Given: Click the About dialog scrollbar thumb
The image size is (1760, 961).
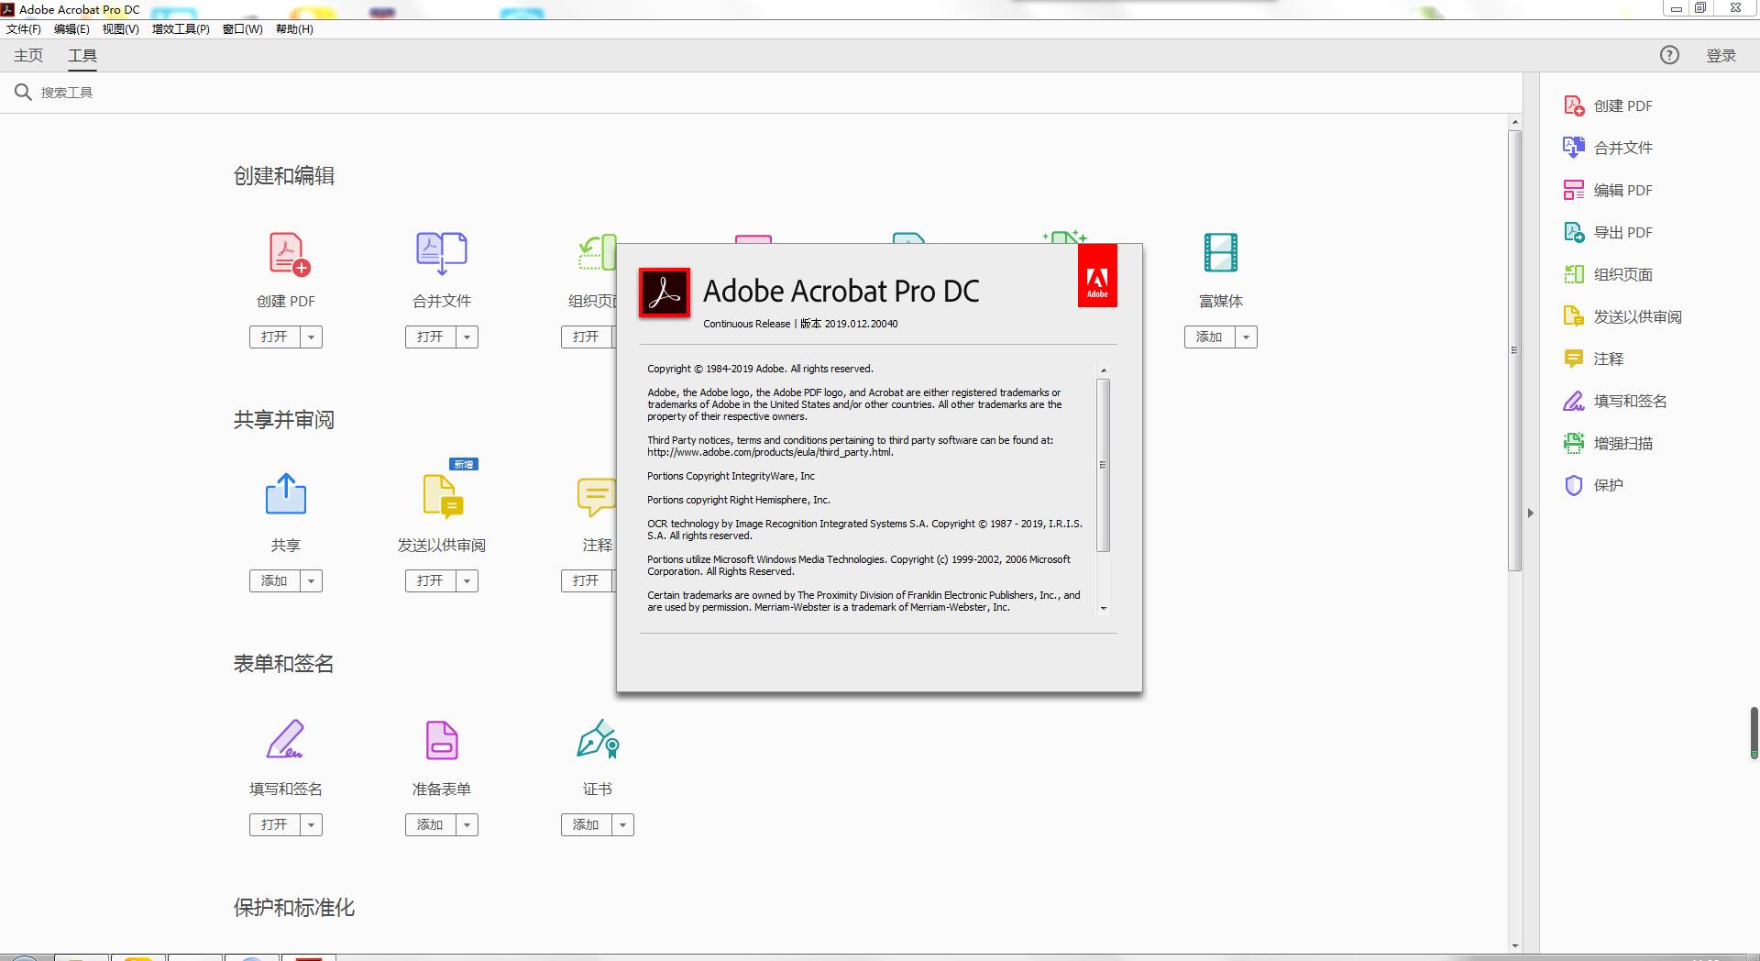Looking at the screenshot, I should (1103, 465).
